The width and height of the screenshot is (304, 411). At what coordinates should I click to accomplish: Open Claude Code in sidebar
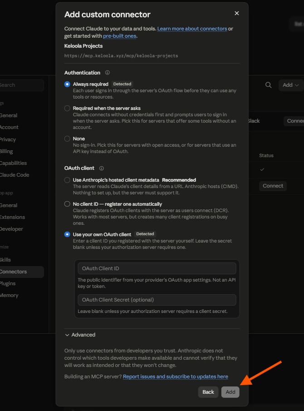tap(15, 175)
